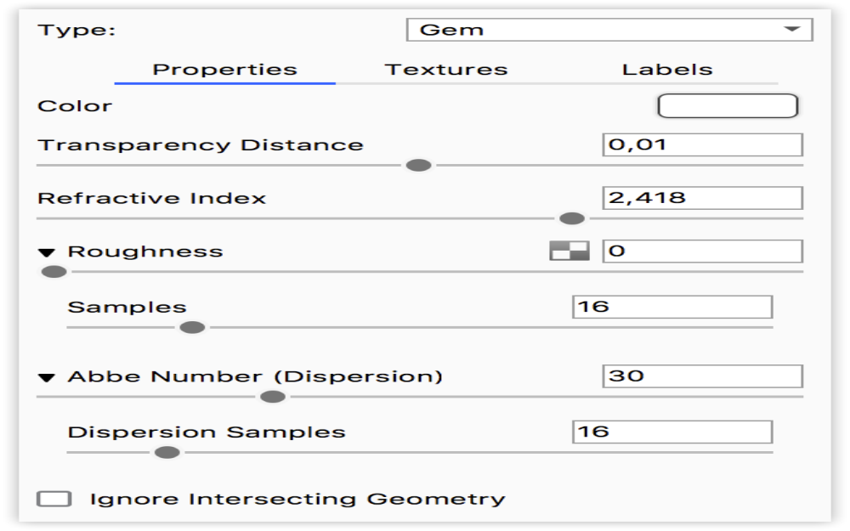Click the Roughness texture checkerboard icon
The width and height of the screenshot is (850, 531).
tap(569, 251)
